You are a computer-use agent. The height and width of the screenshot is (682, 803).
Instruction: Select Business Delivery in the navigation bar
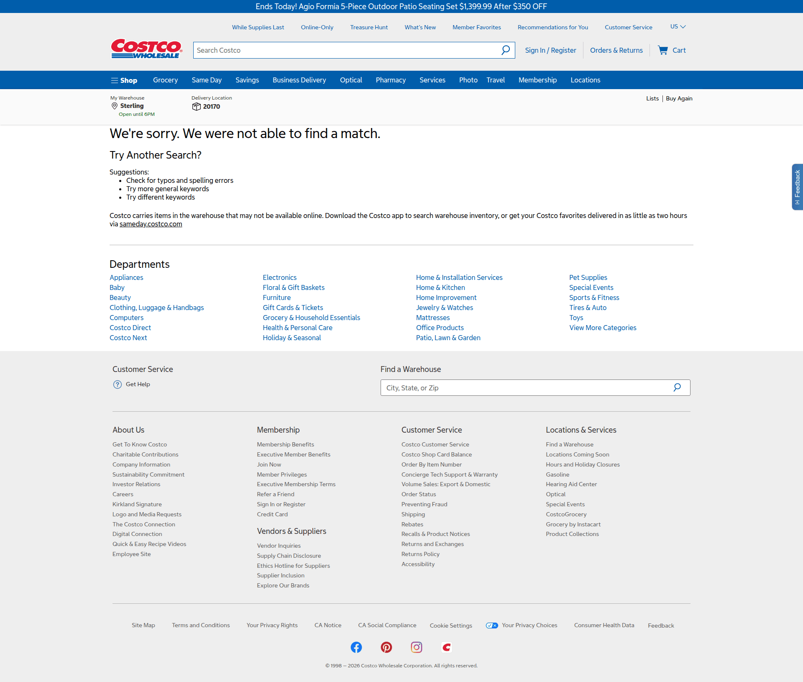pyautogui.click(x=299, y=80)
